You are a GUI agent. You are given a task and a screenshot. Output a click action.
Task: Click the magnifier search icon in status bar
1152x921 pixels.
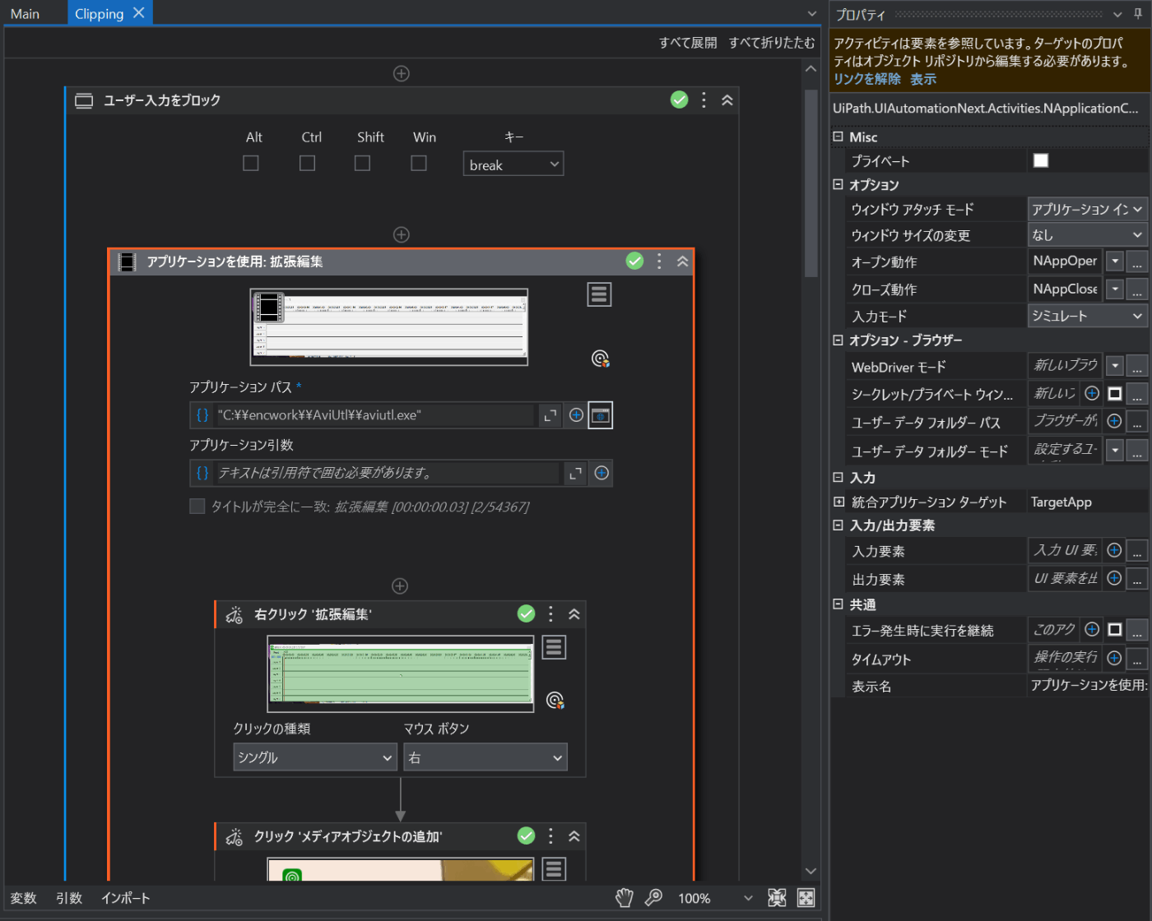pyautogui.click(x=654, y=898)
